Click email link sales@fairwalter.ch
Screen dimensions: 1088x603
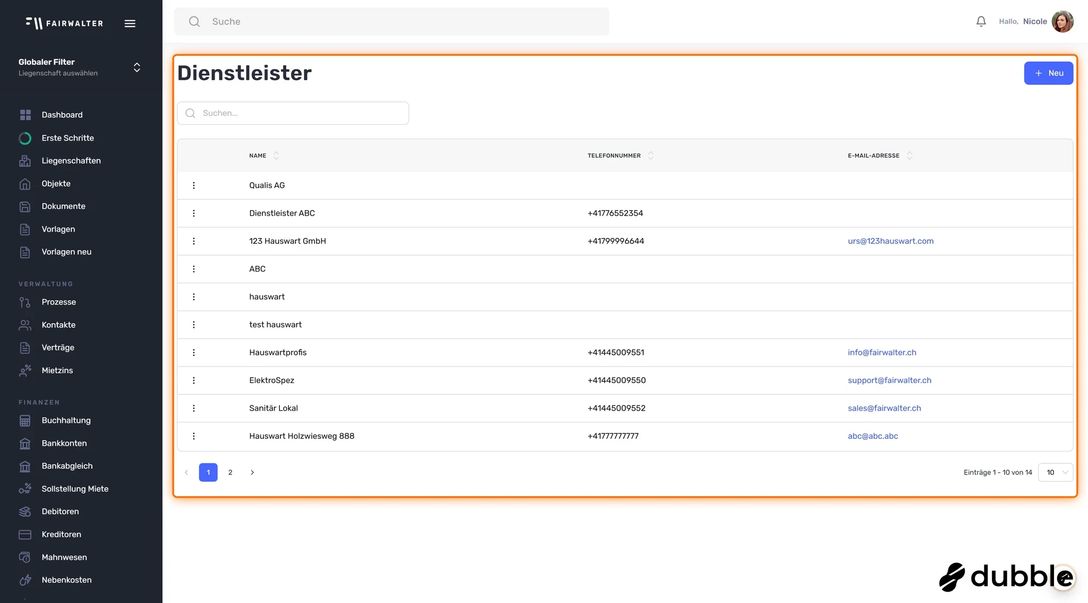pos(884,408)
